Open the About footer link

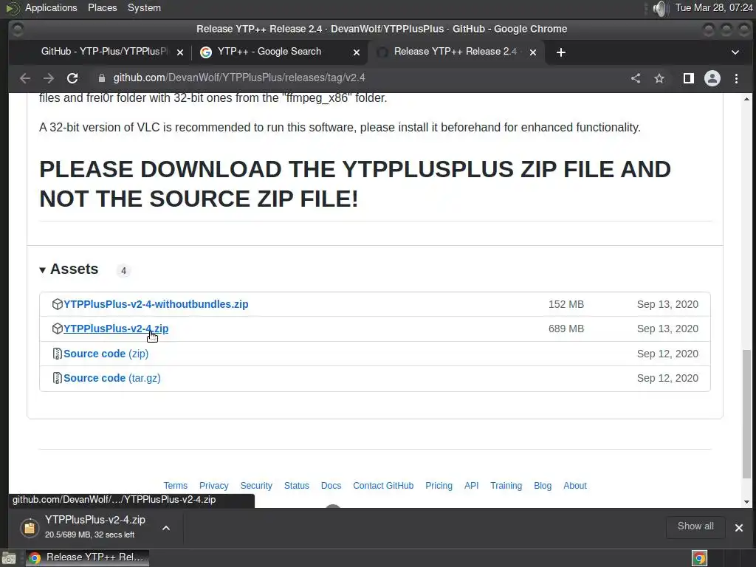[575, 486]
